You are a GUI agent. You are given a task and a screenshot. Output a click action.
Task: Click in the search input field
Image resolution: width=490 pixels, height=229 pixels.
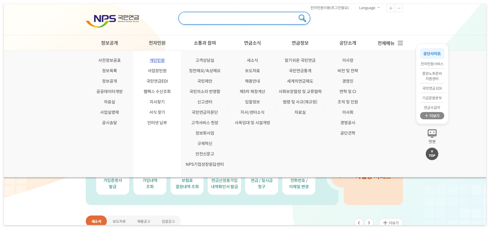238,18
